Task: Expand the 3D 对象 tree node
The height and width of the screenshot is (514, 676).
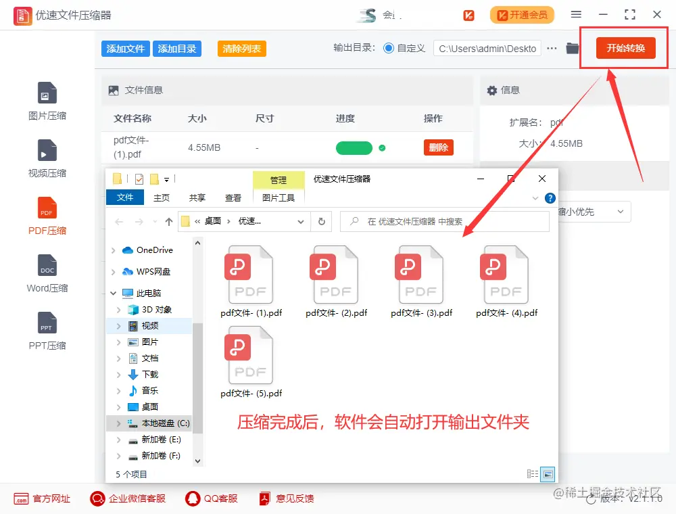Action: 118,310
